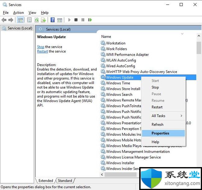Click gear icon beside WLAN AutoConfig
The width and height of the screenshot is (202, 190).
click(x=103, y=60)
